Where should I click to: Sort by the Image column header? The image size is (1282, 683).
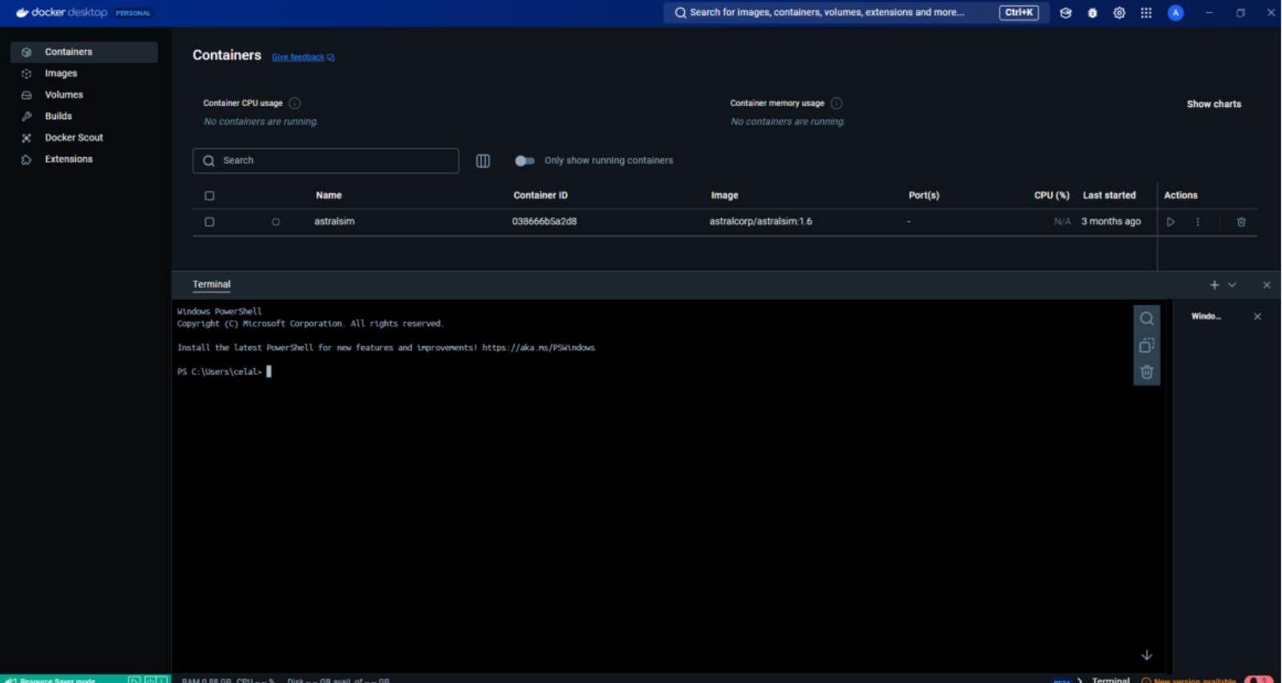(x=724, y=196)
